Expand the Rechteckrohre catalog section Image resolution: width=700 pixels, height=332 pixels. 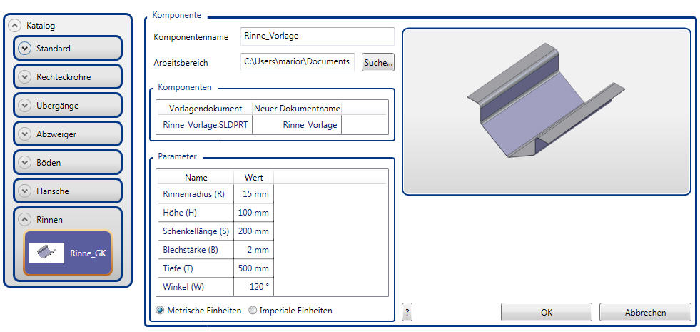(24, 77)
